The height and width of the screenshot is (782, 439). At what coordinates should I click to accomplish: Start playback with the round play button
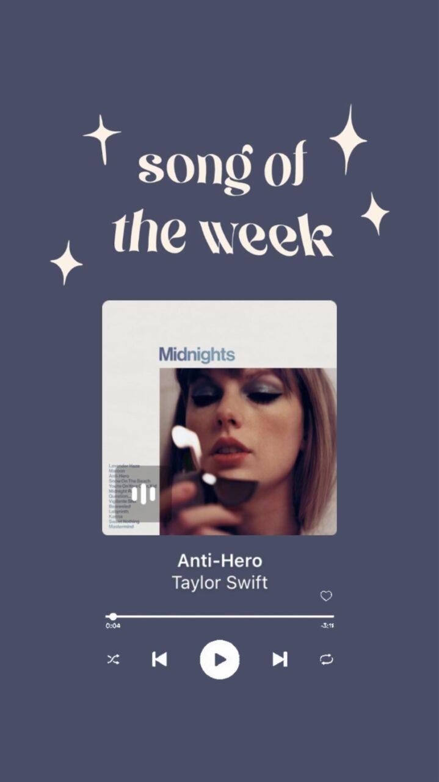pyautogui.click(x=220, y=659)
